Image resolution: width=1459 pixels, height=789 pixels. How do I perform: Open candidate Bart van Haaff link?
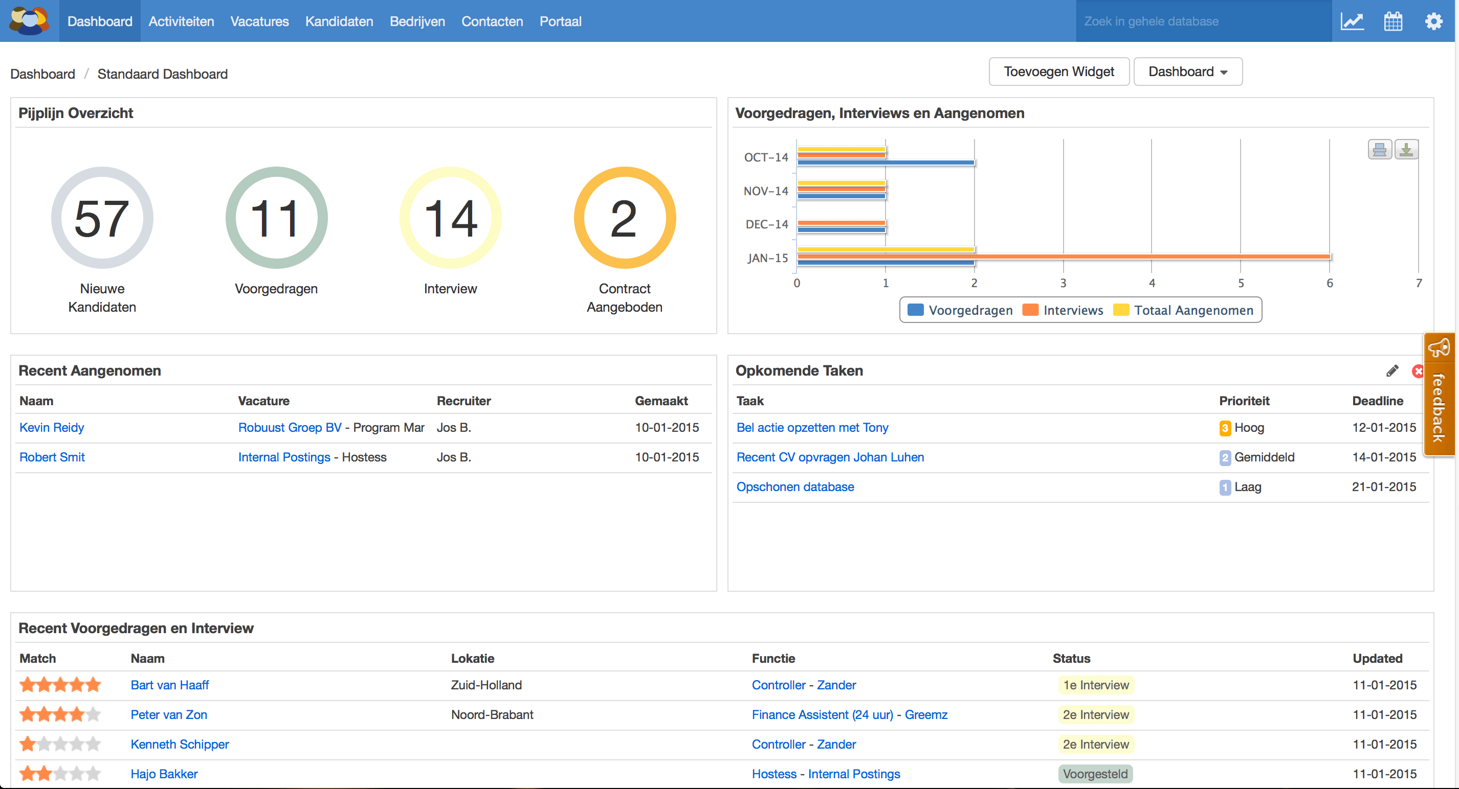pyautogui.click(x=169, y=685)
